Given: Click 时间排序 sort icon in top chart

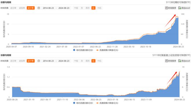Looking at the screenshot, I should (x=166, y=8).
